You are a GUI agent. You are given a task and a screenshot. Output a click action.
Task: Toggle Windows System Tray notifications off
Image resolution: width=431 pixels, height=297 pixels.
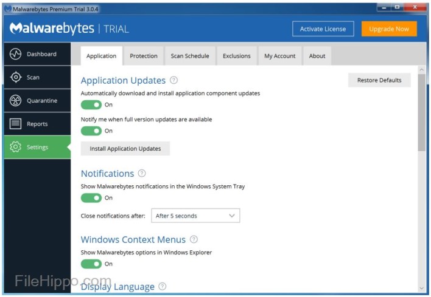point(91,198)
